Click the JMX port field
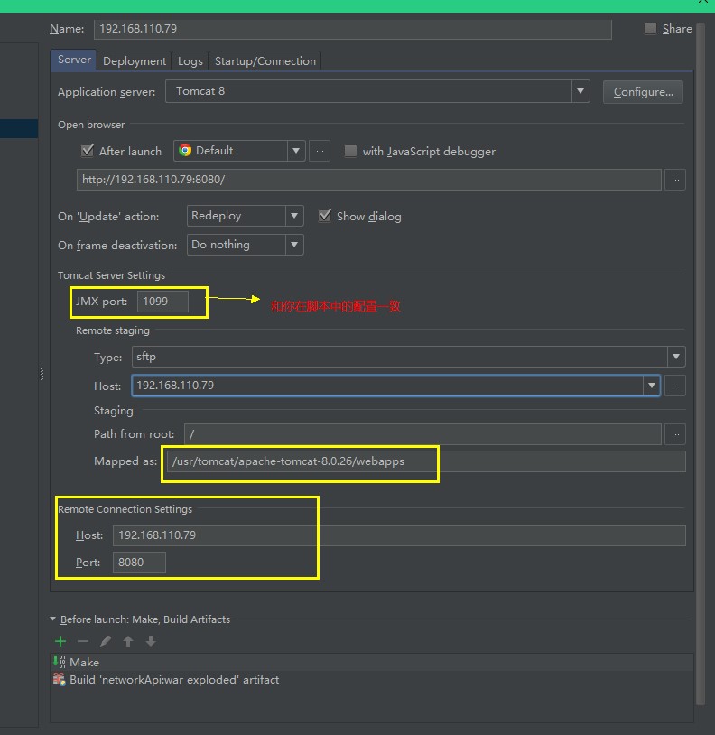This screenshot has width=715, height=735. point(162,302)
